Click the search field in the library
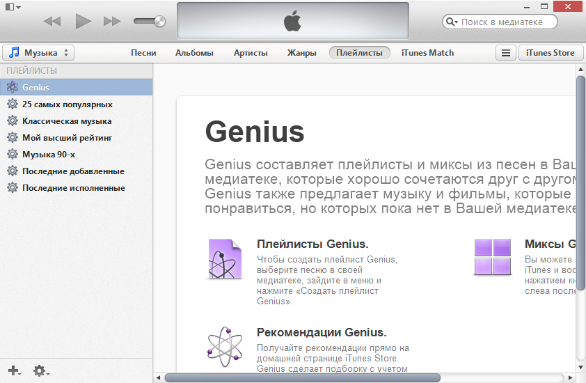The image size is (586, 383). click(500, 22)
